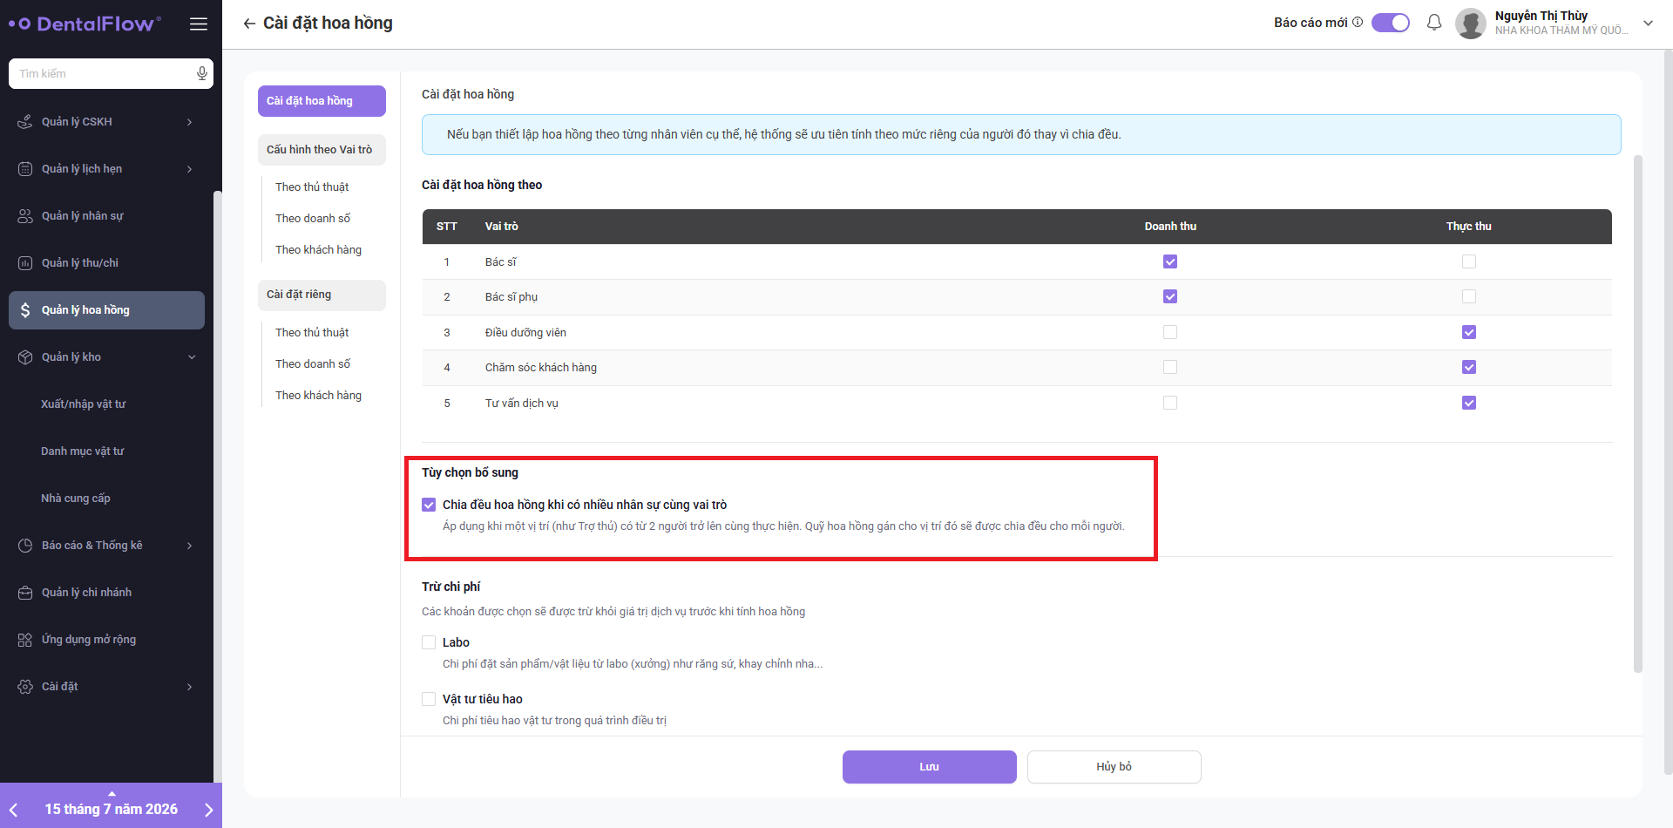Toggle the Báo cáo mới switch

1391,23
